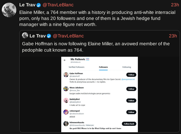181x134 pixels.
Task: Open Gabe Hoffman's profile picture
Action: [x=66, y=75]
